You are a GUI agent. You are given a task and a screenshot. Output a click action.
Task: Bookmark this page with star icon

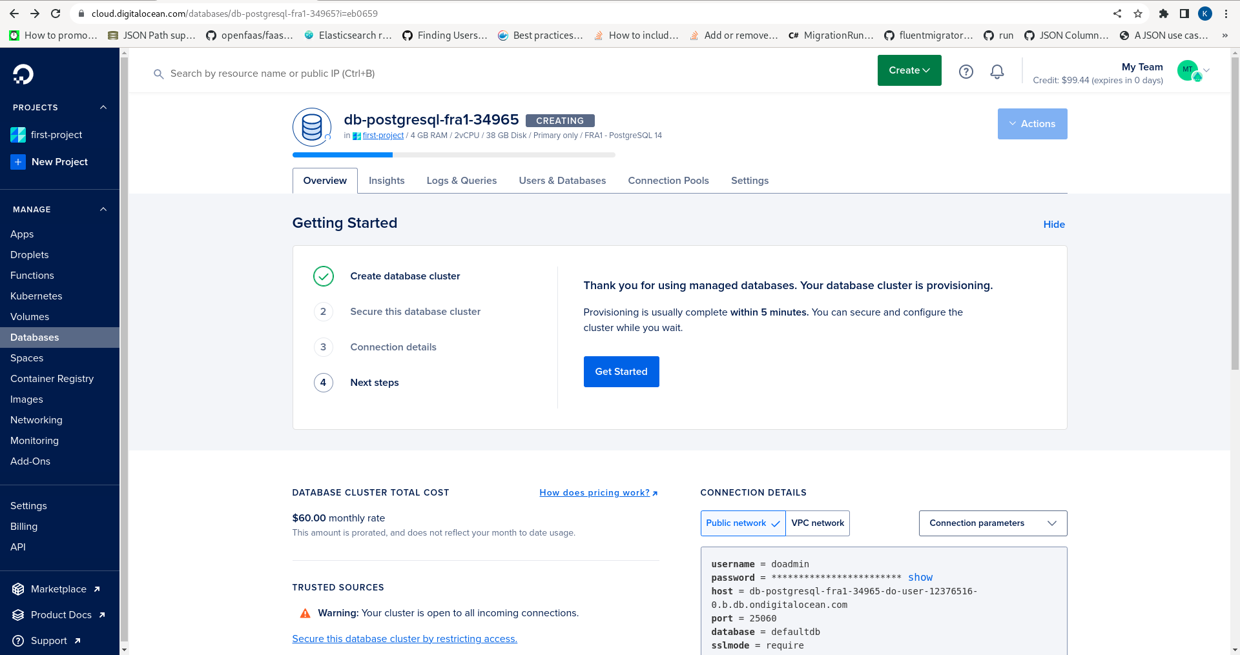pos(1138,14)
